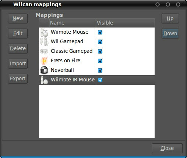Select the Wiimote IR Mouse row
Viewport: 187px width, 158px height.
tap(97, 80)
